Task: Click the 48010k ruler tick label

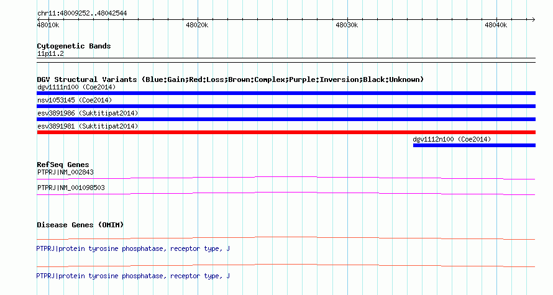Action: click(48, 25)
